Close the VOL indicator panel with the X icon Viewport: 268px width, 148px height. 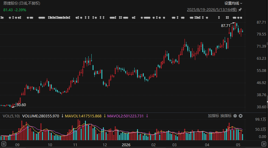coord(241,116)
